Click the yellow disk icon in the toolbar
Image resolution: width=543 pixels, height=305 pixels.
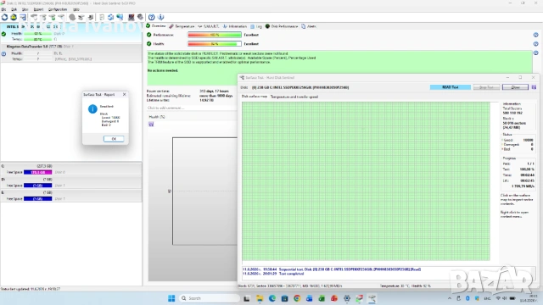pyautogui.click(x=14, y=17)
